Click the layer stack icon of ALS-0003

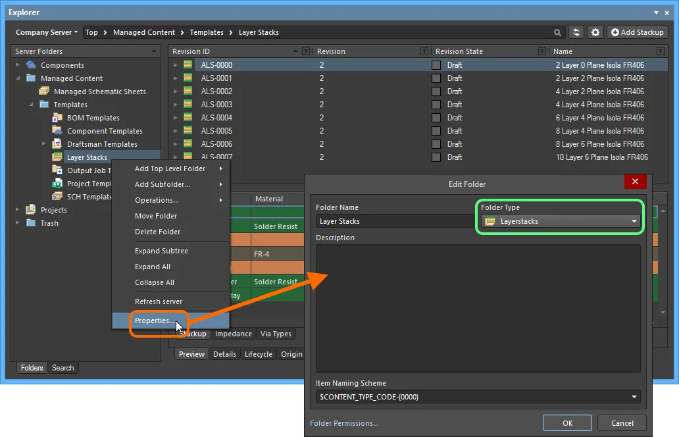coord(188,104)
